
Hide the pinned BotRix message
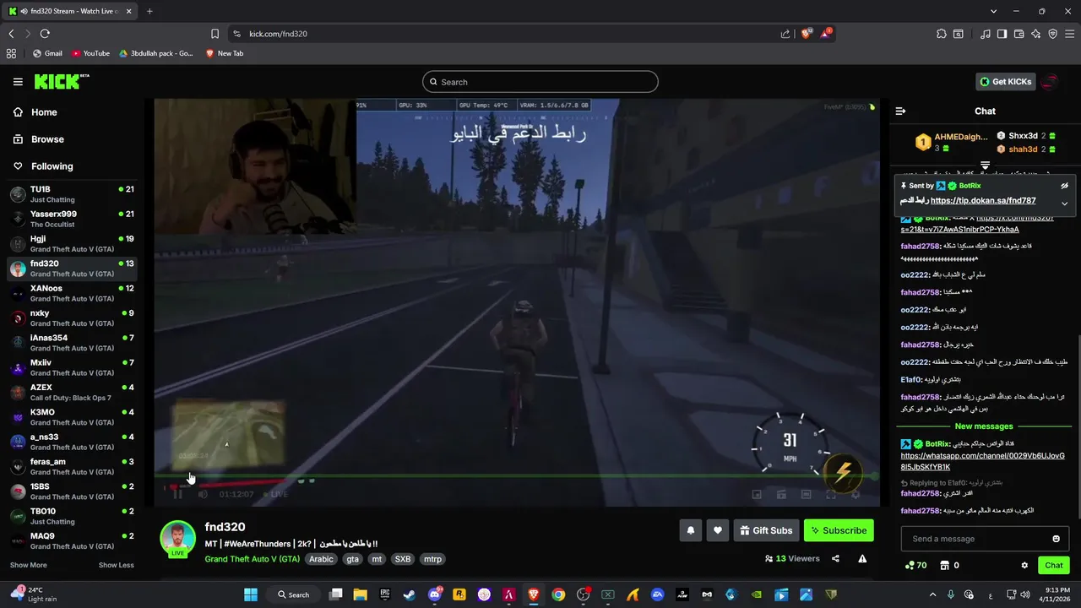click(1064, 186)
